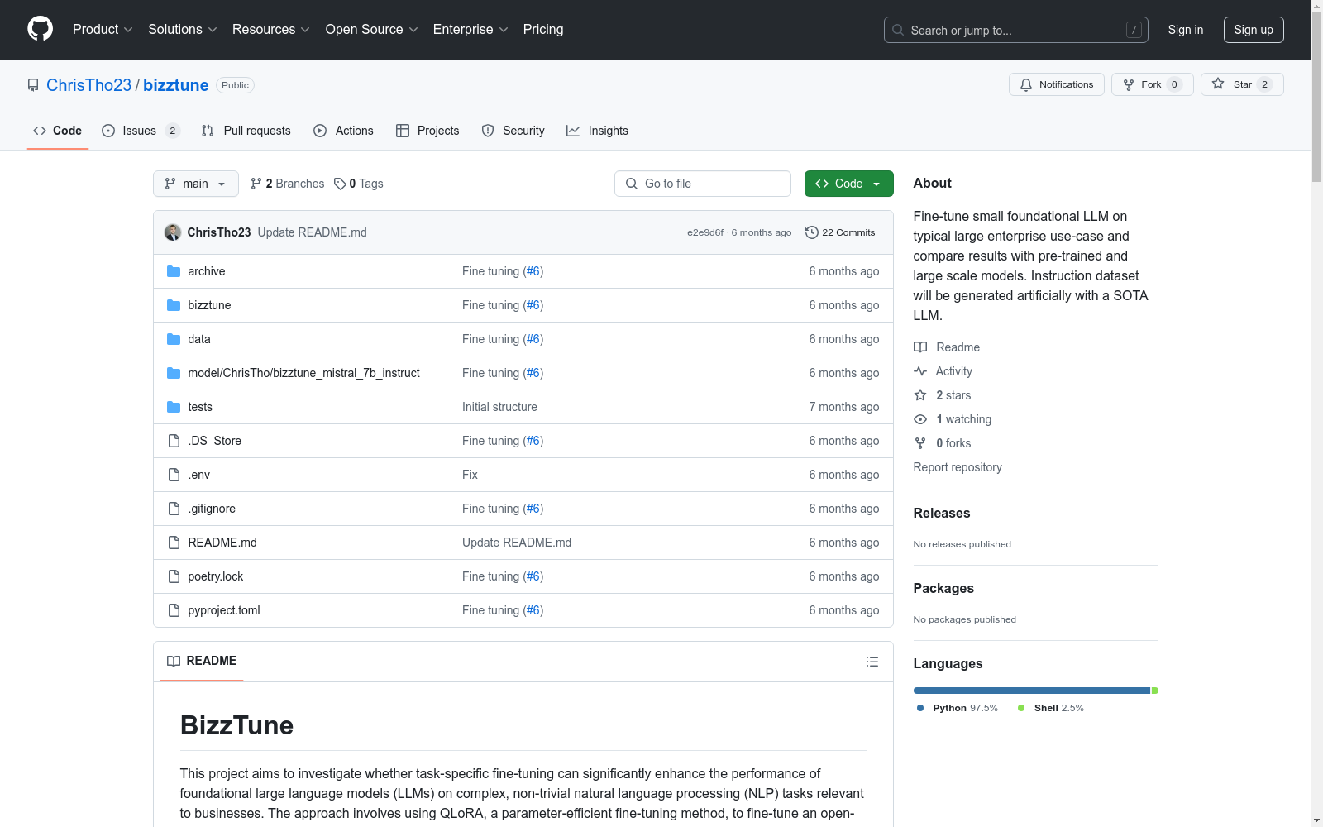The image size is (1323, 827).
Task: Expand the Solutions menu
Action: tap(183, 29)
